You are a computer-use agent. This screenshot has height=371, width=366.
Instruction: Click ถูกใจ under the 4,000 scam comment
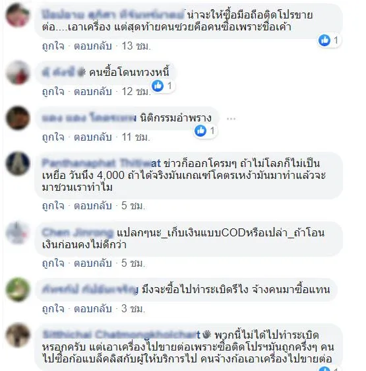pos(53,206)
